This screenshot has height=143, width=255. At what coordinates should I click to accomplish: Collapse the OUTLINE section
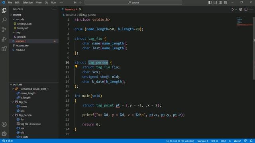[x=11, y=85]
